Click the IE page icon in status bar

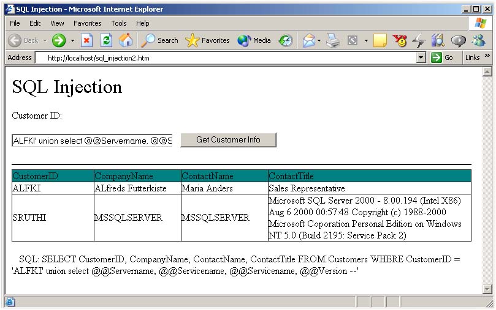10,302
